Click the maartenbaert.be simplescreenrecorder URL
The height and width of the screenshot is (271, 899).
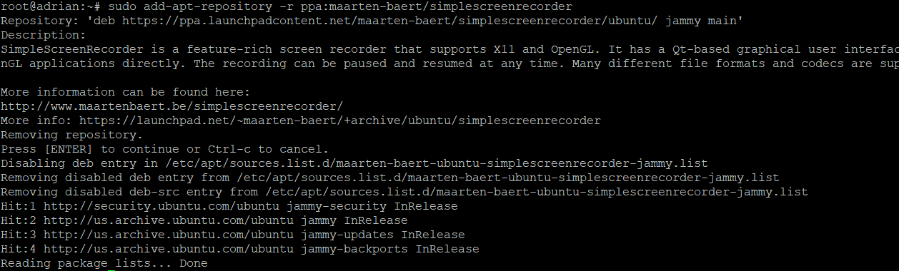point(172,106)
